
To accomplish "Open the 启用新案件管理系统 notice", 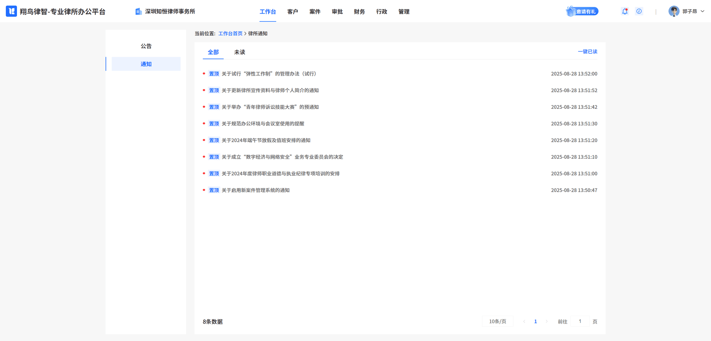I will 256,190.
